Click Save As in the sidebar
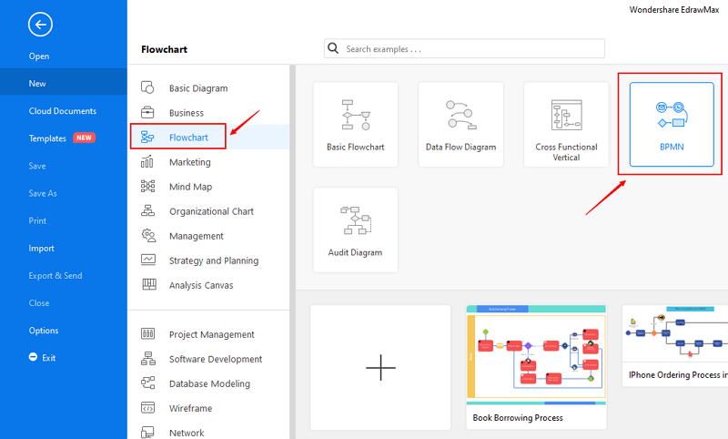 pyautogui.click(x=43, y=193)
